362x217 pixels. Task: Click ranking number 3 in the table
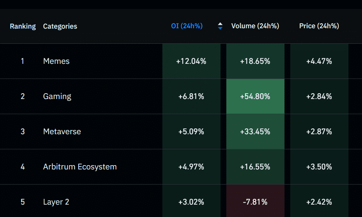click(22, 132)
